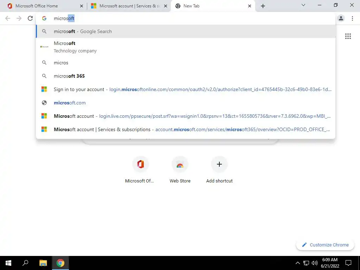Close the Microsoft Office Home tab

pos(82,6)
